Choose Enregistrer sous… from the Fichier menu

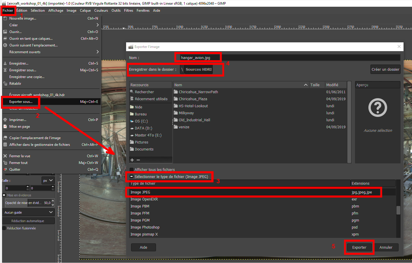tap(23, 70)
